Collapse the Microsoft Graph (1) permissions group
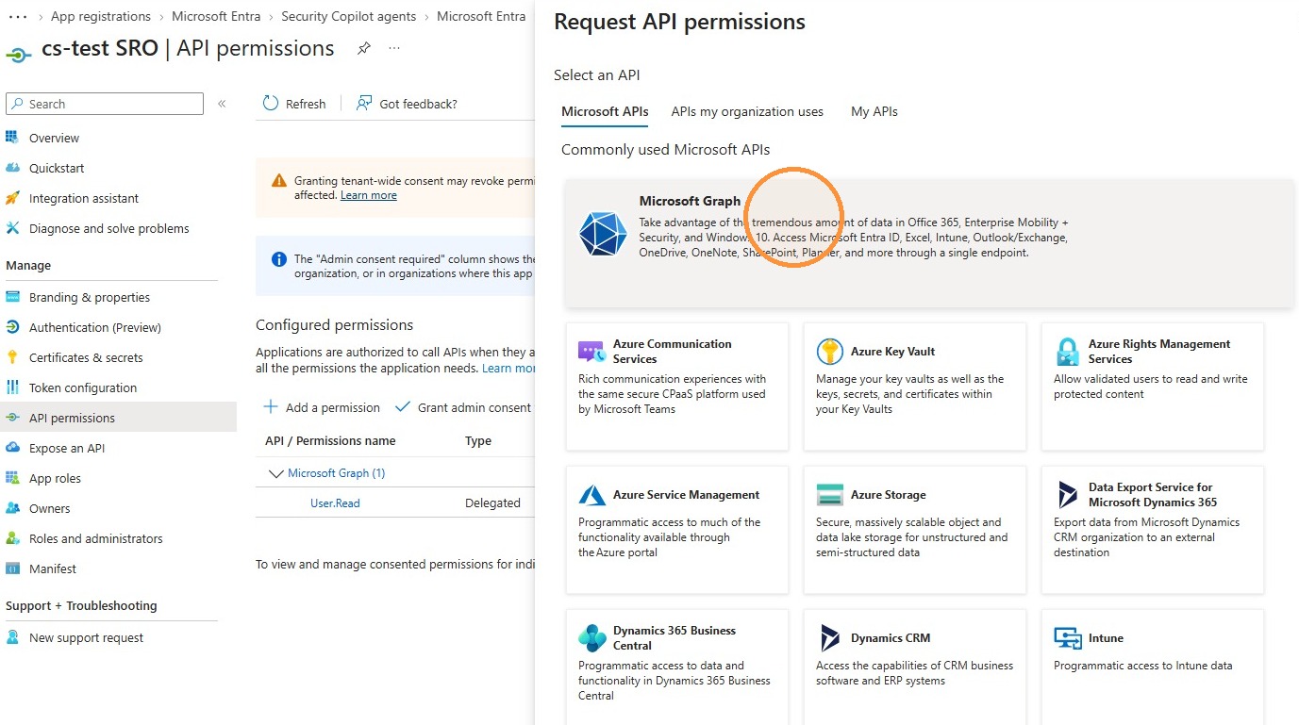Screen dimensions: 1299x725 click(x=276, y=473)
